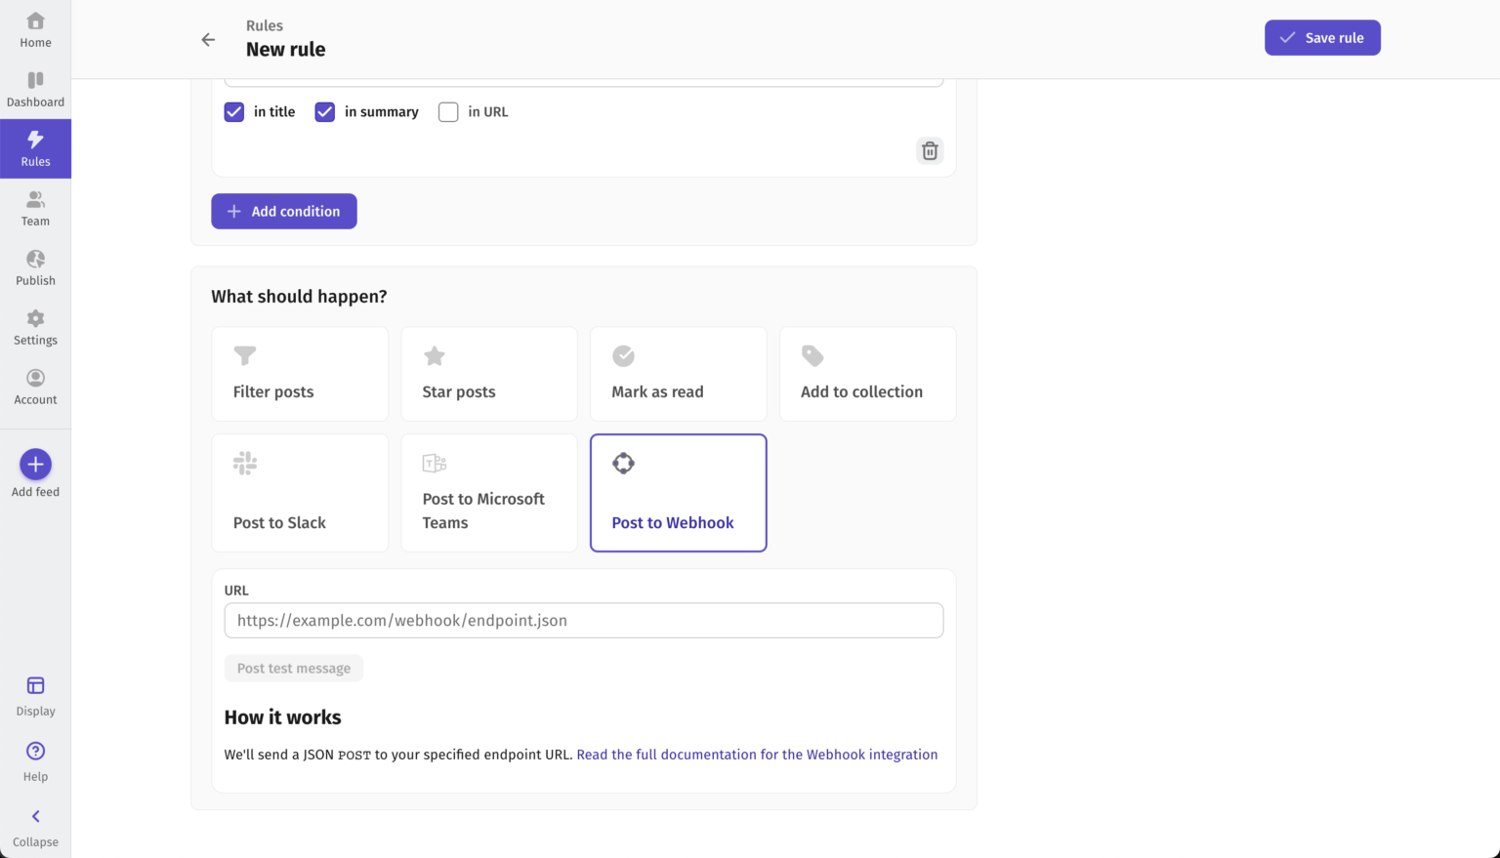1500x858 pixels.
Task: Disable the 'in summary' checkbox
Action: coord(324,111)
